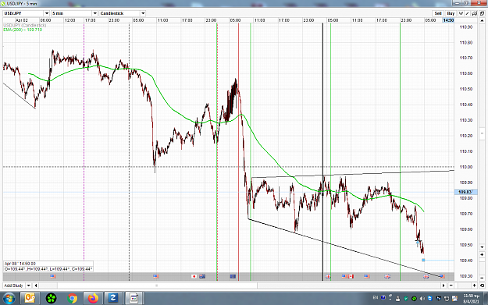Select the draw trendline tool icon
Image resolution: width=488 pixels, height=305 pixels.
pos(468,13)
